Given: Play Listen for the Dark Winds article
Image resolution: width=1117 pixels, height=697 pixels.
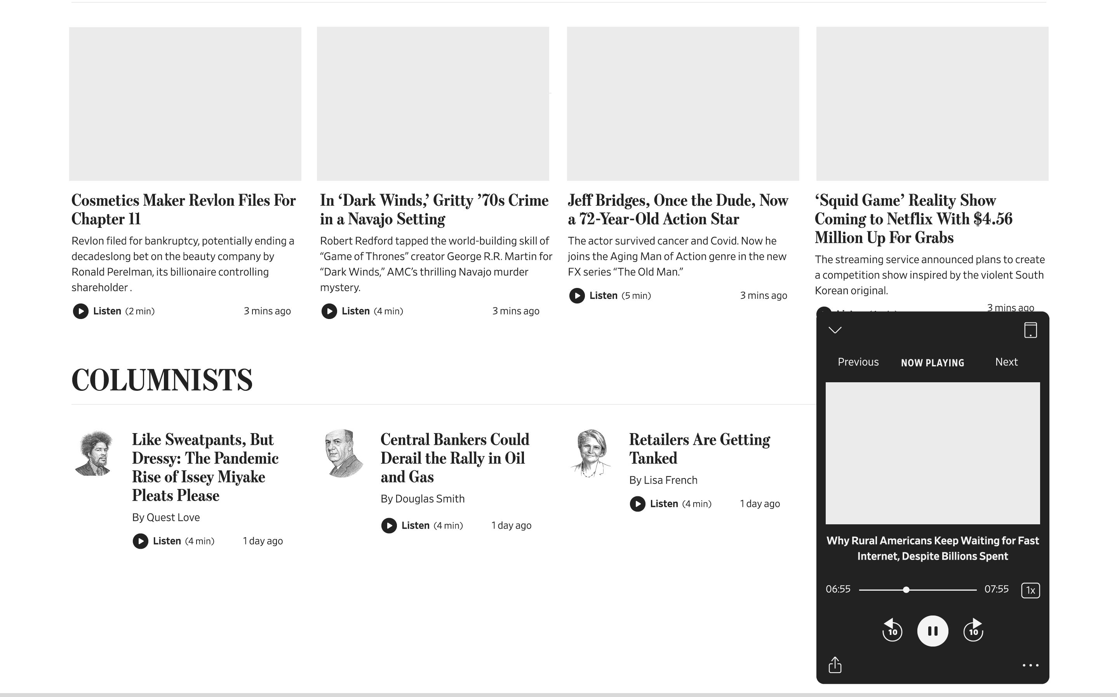Looking at the screenshot, I should (329, 311).
